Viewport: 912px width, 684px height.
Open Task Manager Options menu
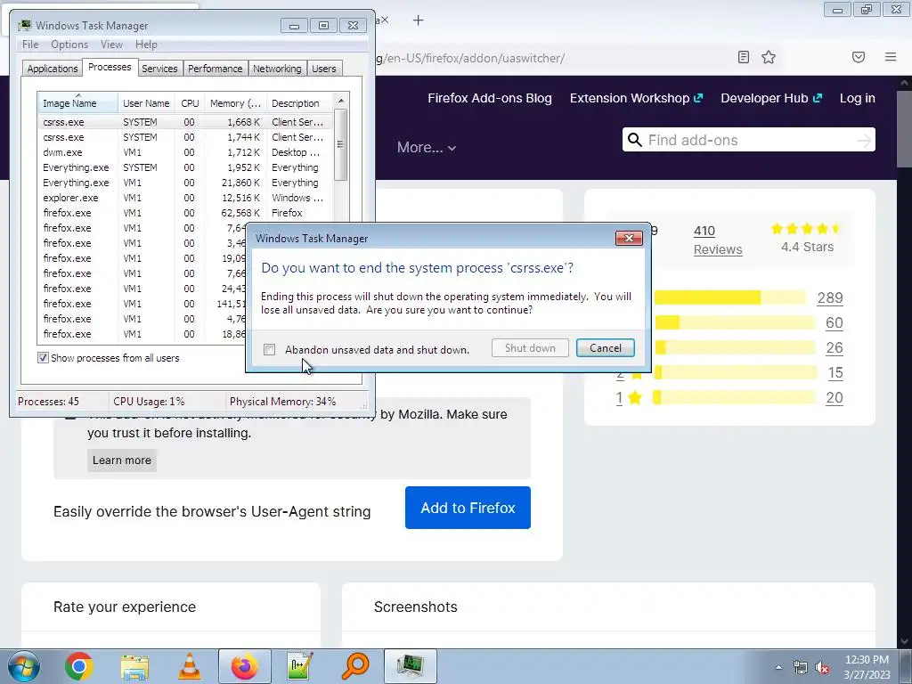[x=69, y=45]
